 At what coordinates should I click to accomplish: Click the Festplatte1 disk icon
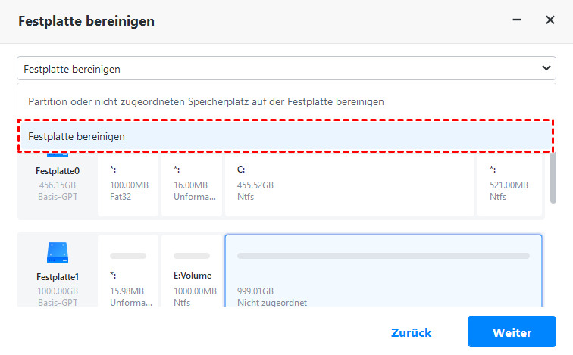(58, 251)
